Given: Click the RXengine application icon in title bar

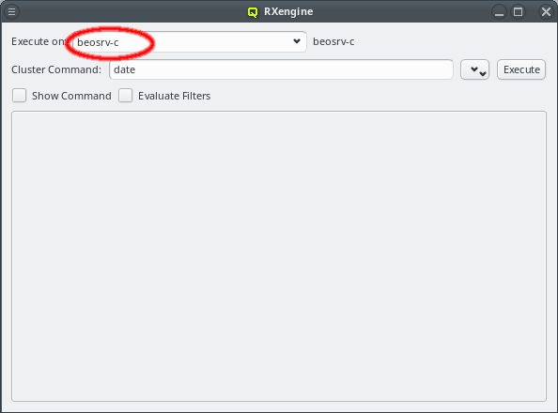Looking at the screenshot, I should click(253, 12).
